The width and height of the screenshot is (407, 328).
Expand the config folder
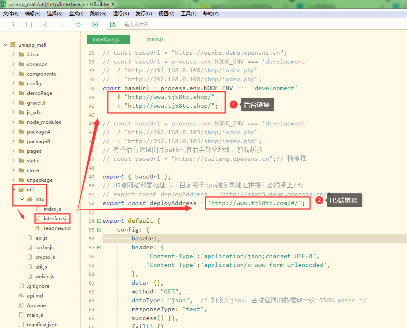(13, 83)
